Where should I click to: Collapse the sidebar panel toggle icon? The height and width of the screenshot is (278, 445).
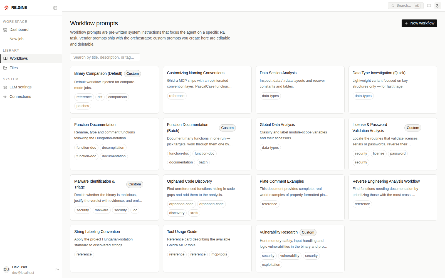click(55, 8)
